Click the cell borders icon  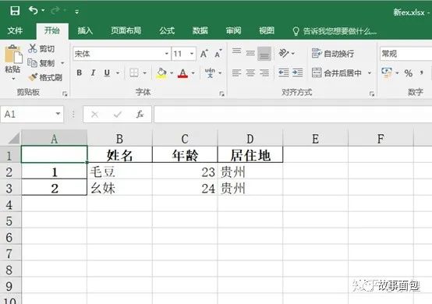click(134, 72)
